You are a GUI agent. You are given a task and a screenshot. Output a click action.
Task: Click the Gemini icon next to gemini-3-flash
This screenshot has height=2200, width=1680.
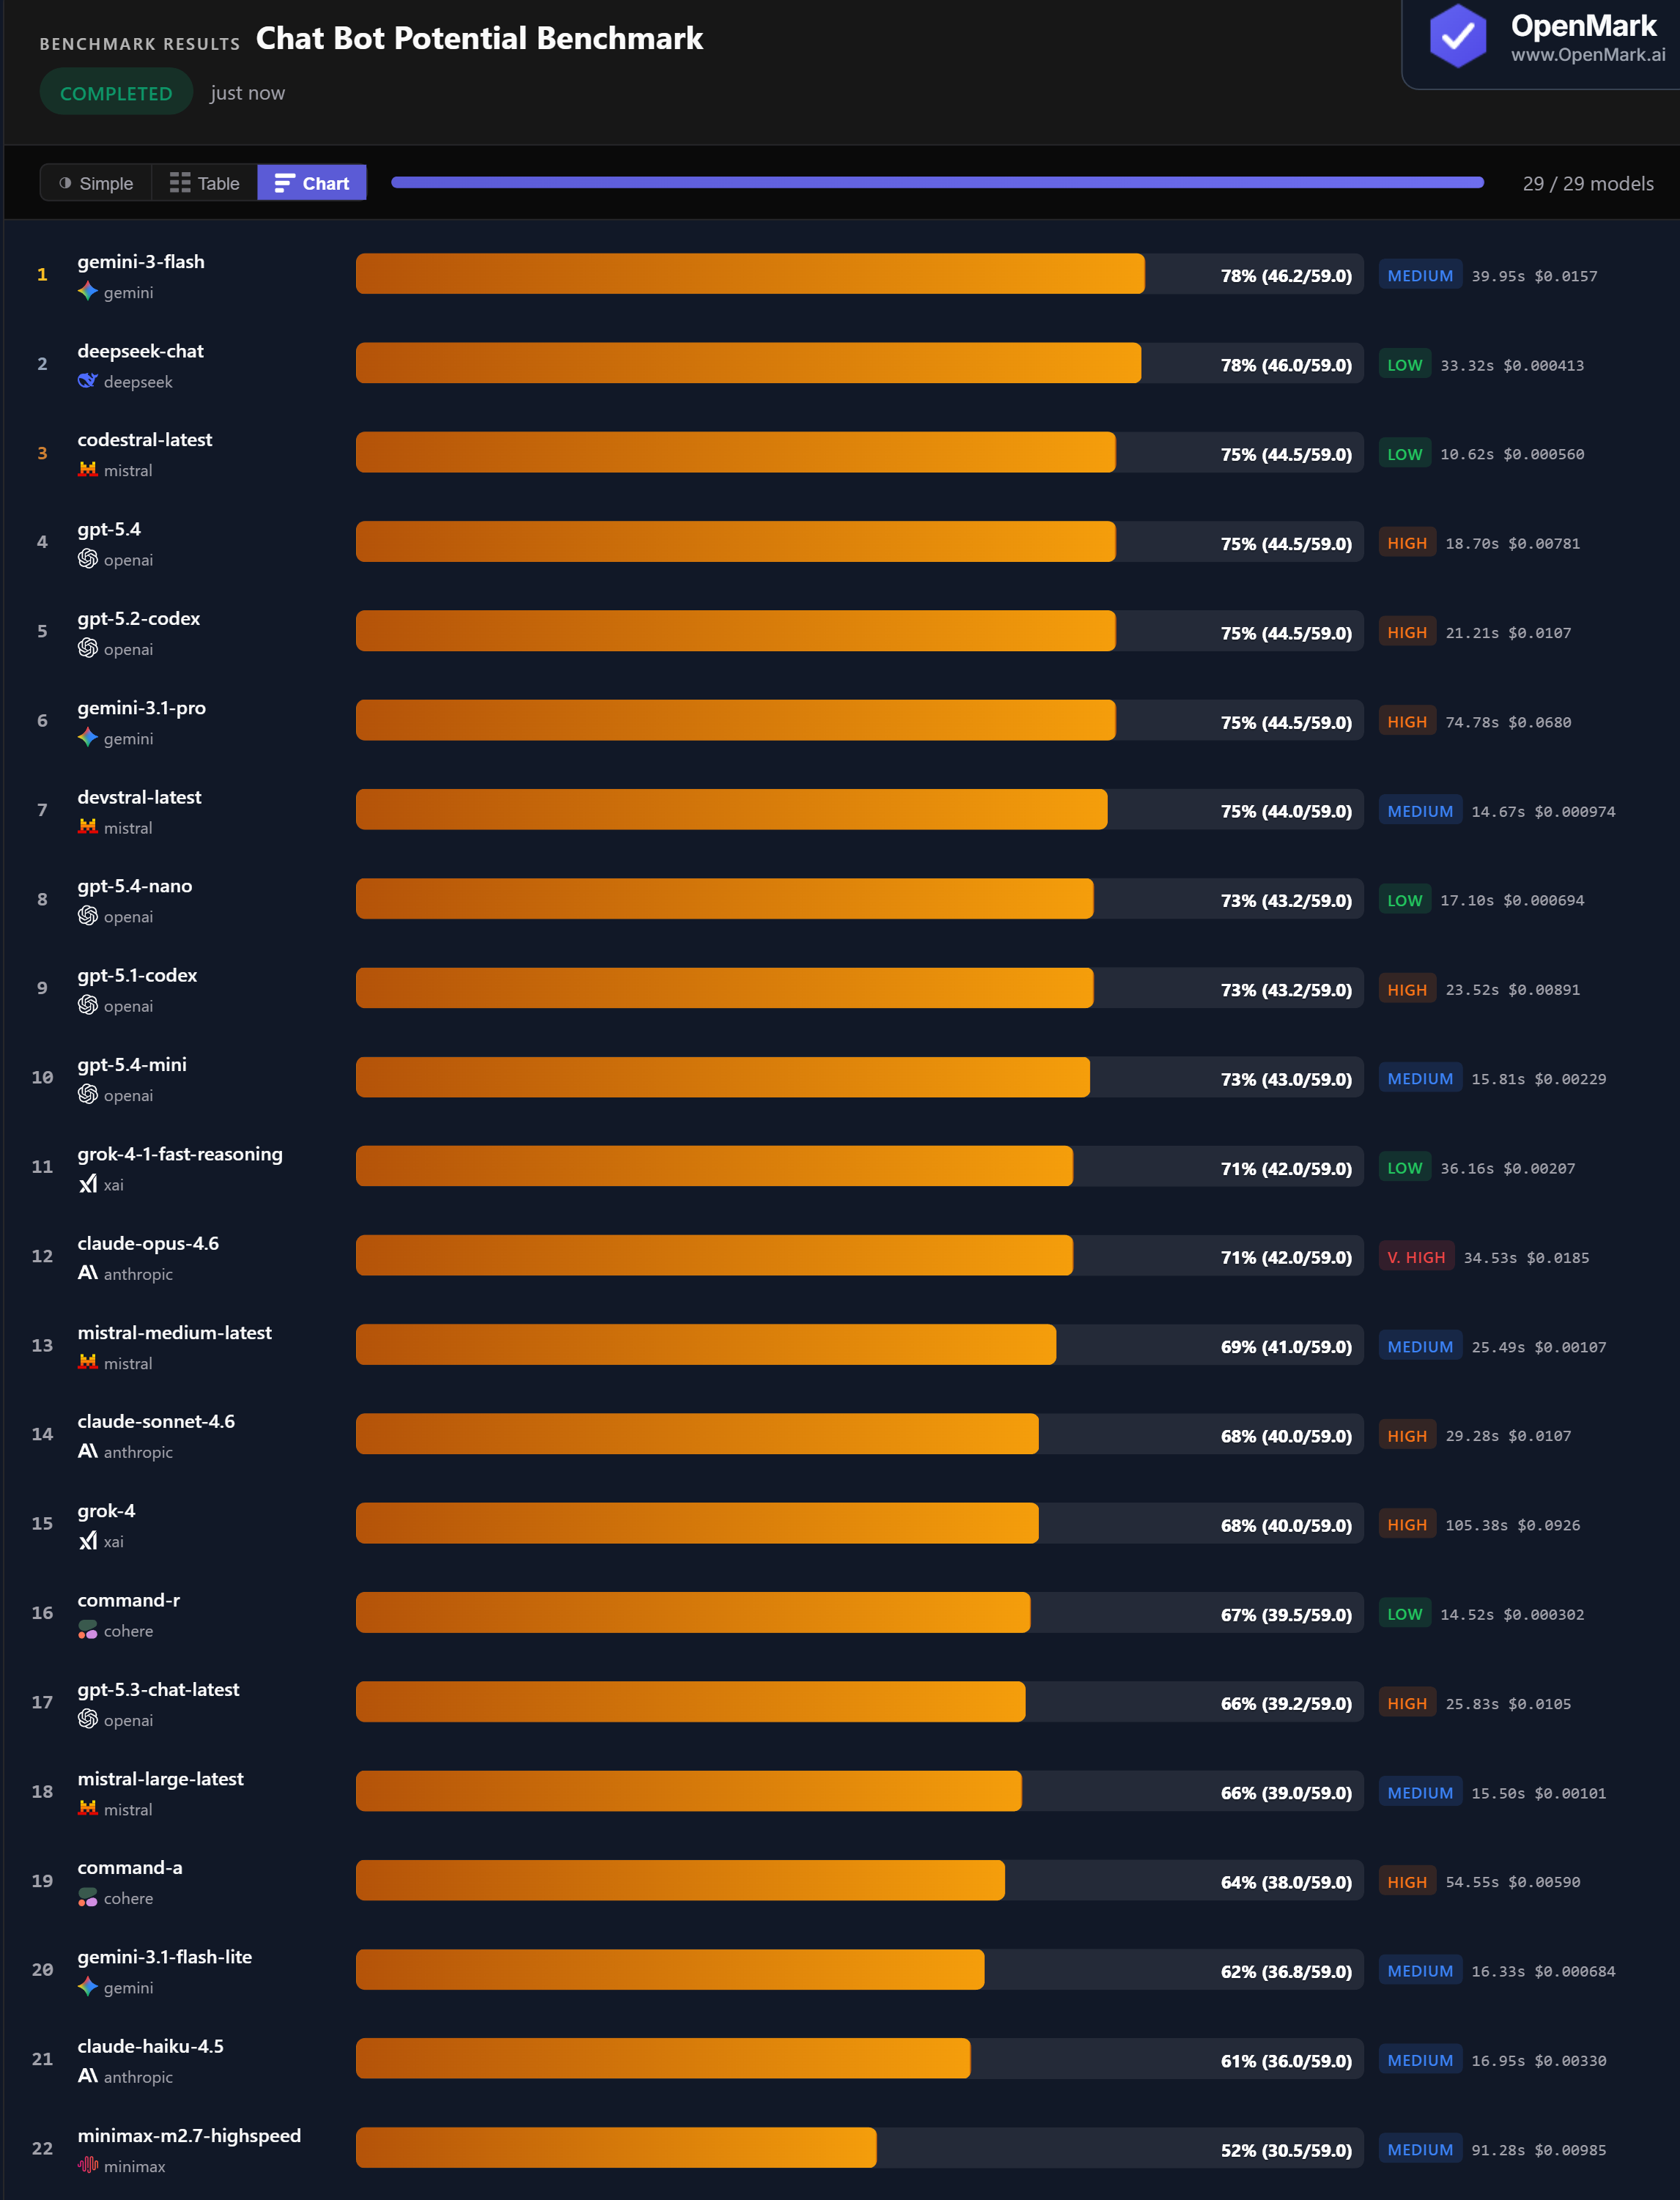[x=87, y=292]
